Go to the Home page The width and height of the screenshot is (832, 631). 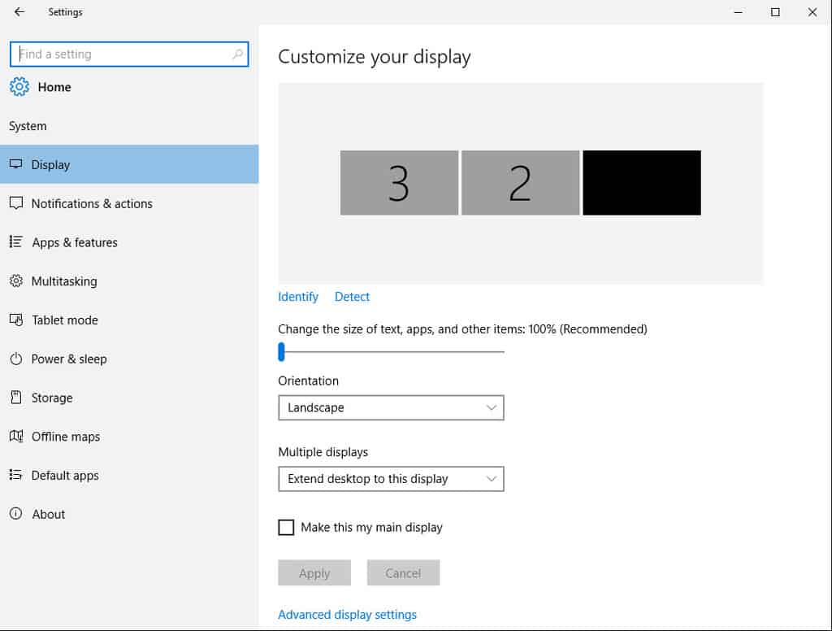pos(54,86)
